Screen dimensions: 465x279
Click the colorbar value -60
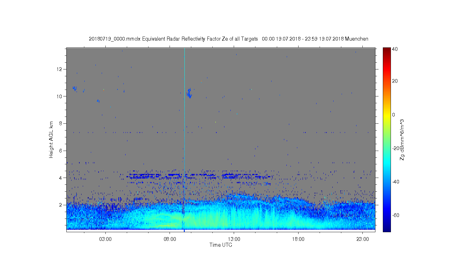pyautogui.click(x=395, y=215)
